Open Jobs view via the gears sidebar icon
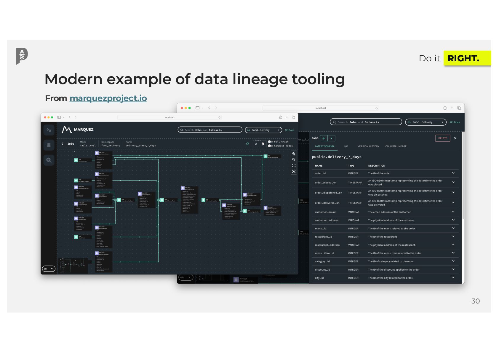The image size is (499, 353). [49, 130]
